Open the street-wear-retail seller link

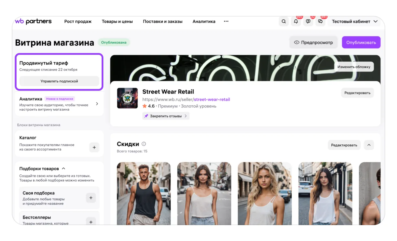click(x=212, y=100)
